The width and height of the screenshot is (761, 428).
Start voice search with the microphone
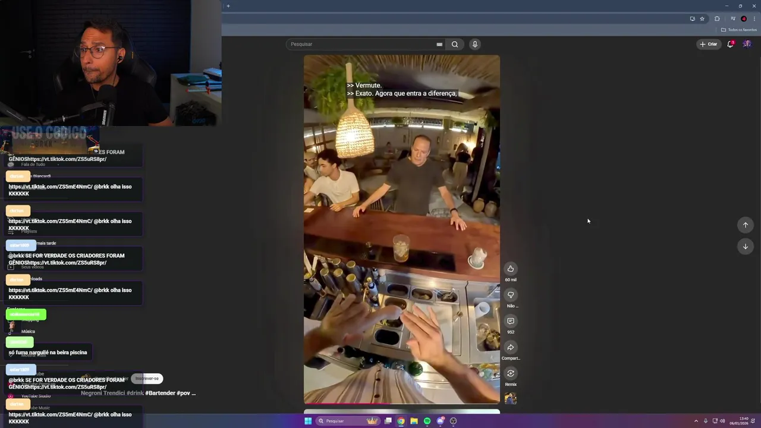[474, 44]
